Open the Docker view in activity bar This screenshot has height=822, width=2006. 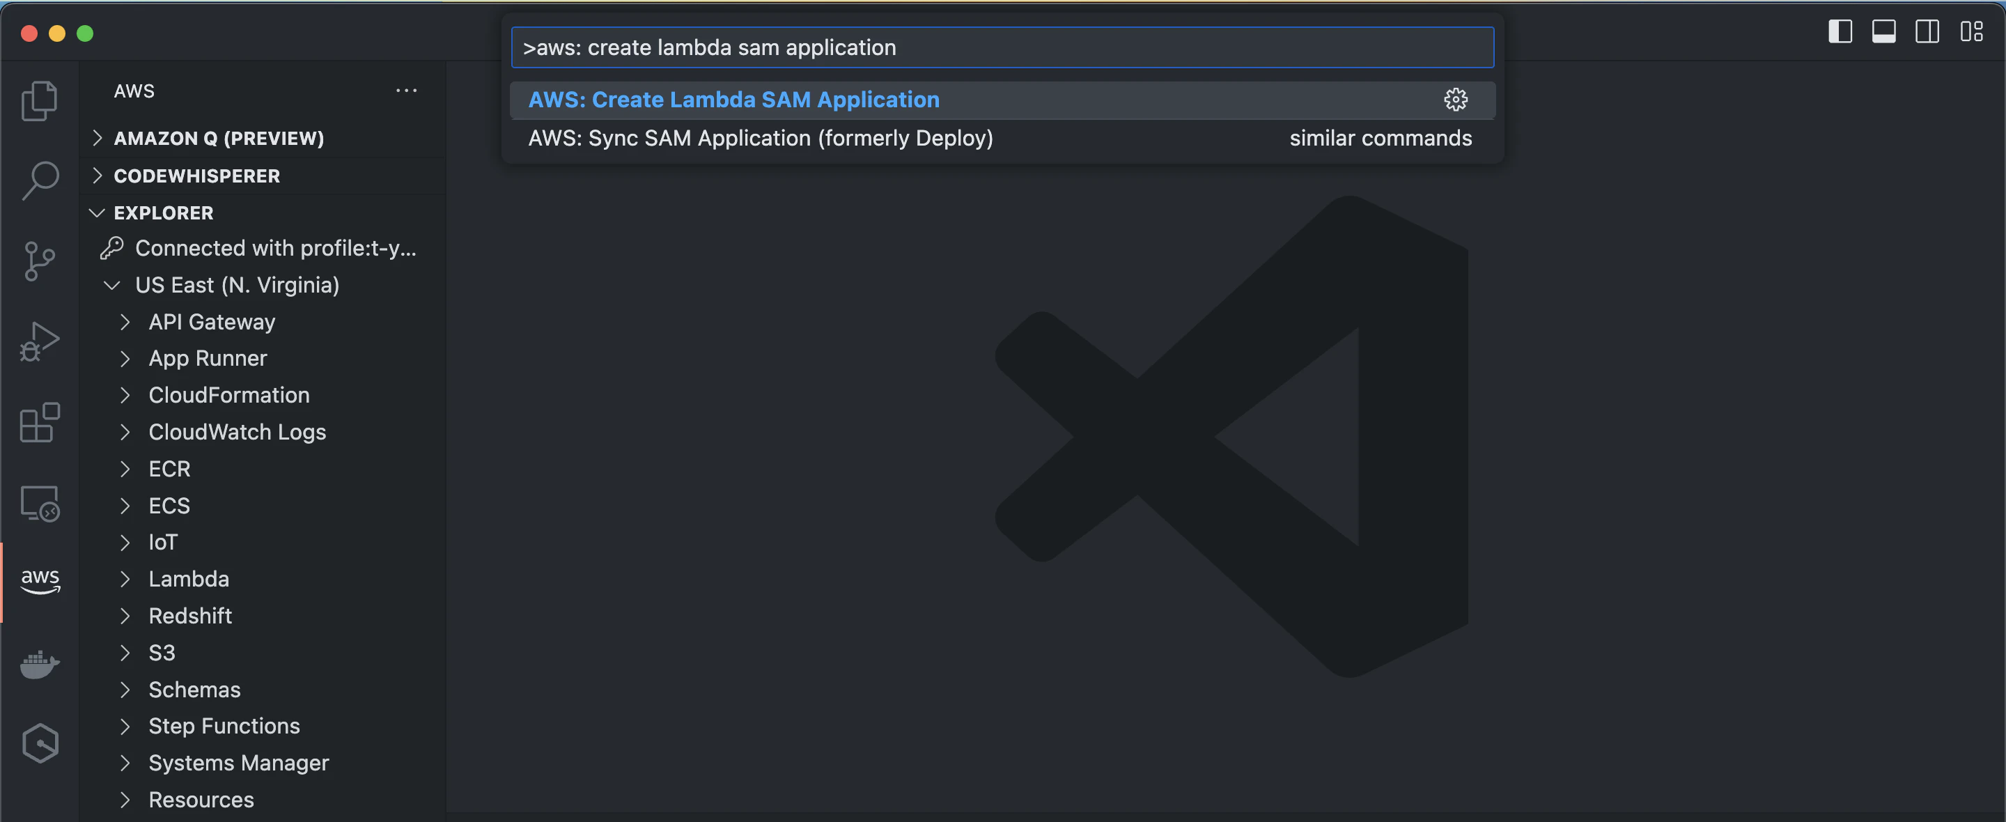point(40,664)
